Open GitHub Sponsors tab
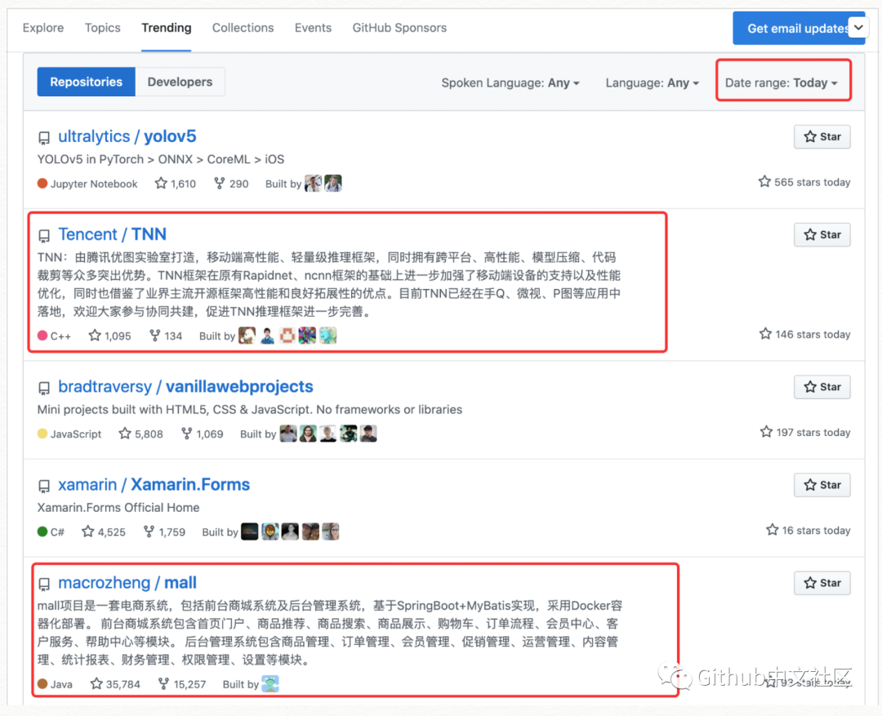This screenshot has width=882, height=716. (x=399, y=28)
